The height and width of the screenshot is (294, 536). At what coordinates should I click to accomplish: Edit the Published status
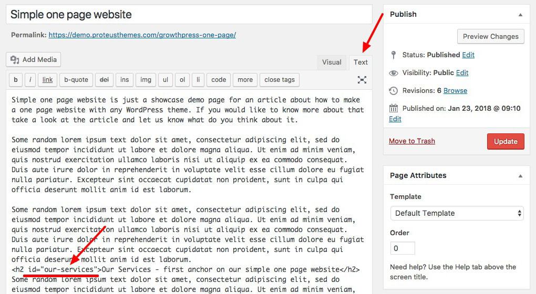point(468,55)
